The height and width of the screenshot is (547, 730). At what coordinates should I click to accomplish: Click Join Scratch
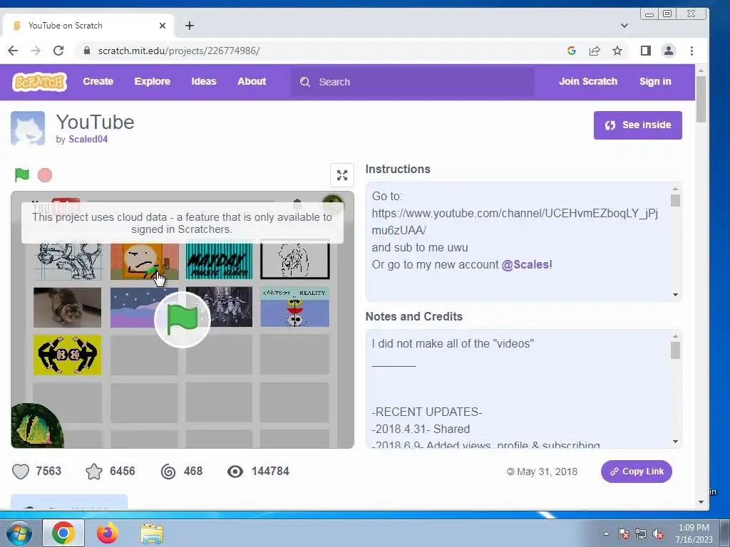click(x=588, y=81)
